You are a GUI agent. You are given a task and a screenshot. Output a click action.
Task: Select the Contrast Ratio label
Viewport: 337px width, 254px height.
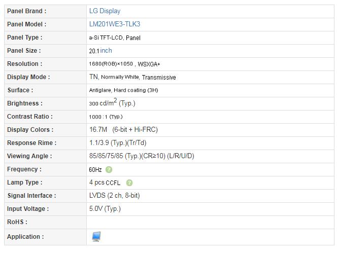30,117
